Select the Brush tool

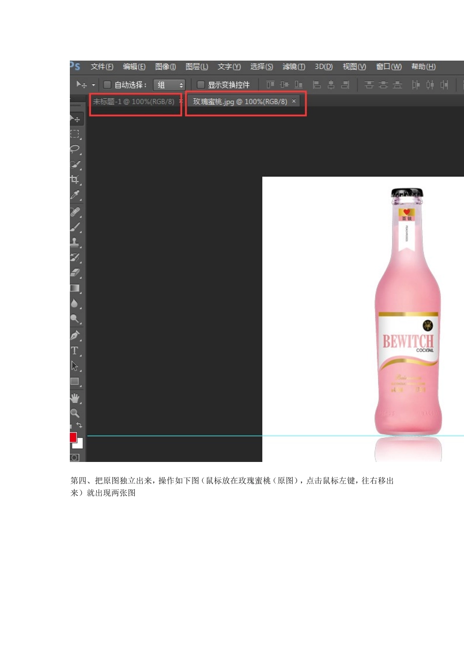pyautogui.click(x=75, y=227)
